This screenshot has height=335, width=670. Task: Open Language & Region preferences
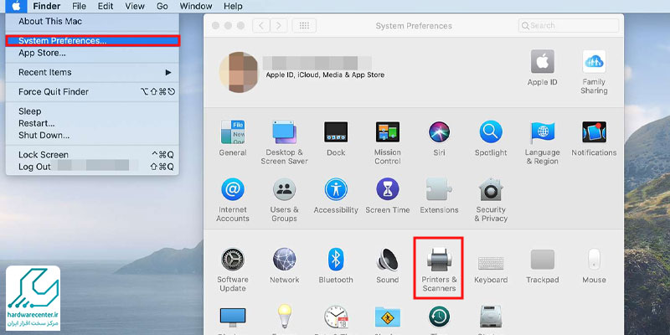pyautogui.click(x=542, y=142)
